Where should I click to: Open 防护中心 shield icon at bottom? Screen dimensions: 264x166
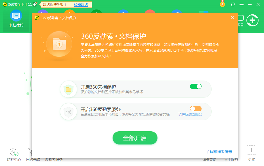[x=14, y=152]
